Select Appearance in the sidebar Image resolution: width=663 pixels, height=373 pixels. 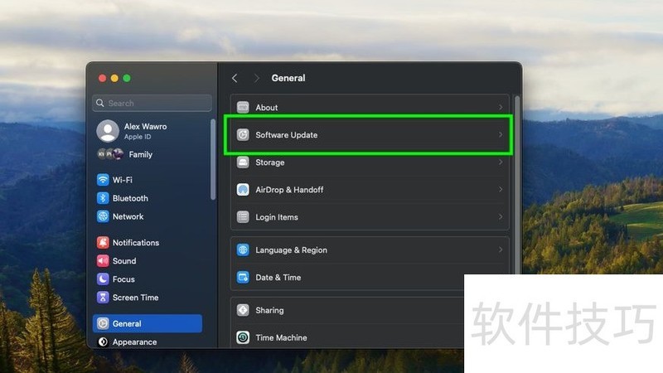(x=134, y=342)
